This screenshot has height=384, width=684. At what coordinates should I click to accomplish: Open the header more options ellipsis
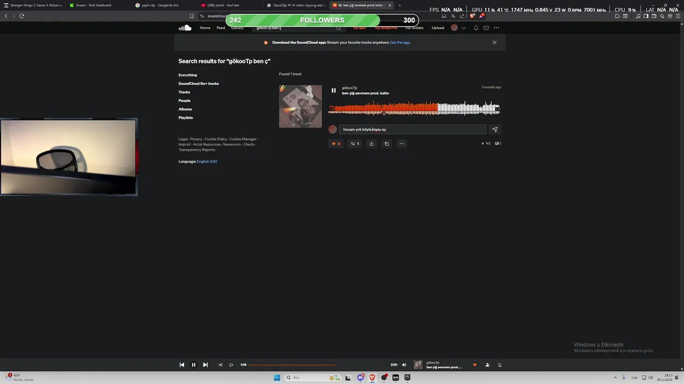coord(496,28)
